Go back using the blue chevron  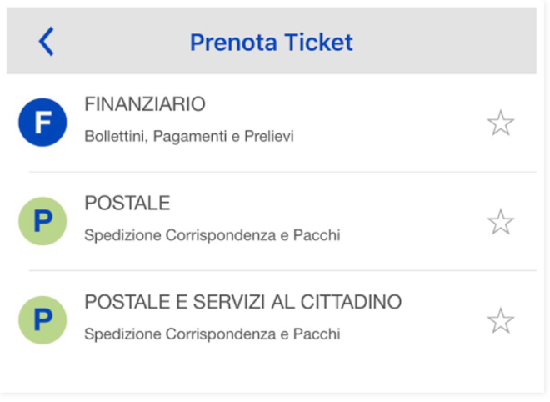pyautogui.click(x=46, y=41)
